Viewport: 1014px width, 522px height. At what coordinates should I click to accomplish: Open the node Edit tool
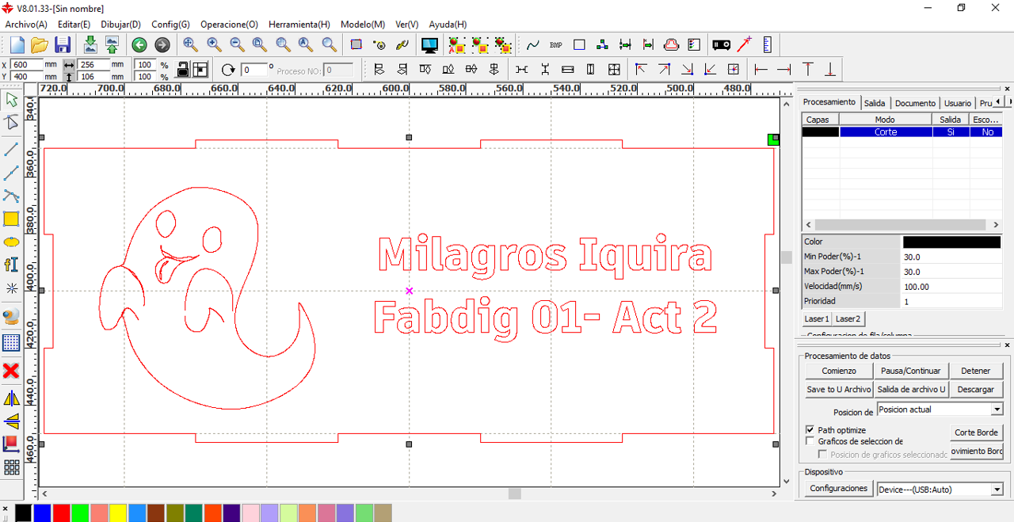point(11,123)
